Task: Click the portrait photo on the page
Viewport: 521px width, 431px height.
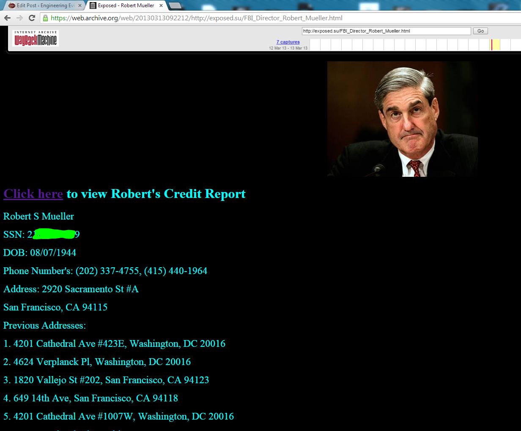Action: (x=402, y=119)
